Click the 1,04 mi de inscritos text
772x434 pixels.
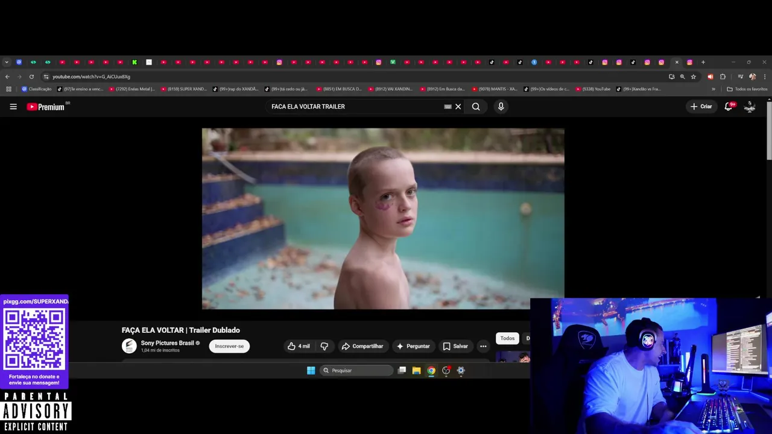(x=160, y=350)
